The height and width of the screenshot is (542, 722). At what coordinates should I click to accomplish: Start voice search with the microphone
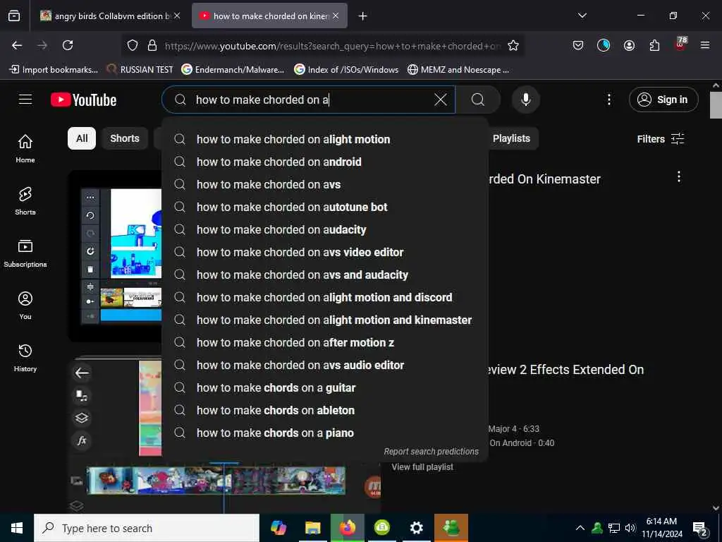pyautogui.click(x=525, y=100)
